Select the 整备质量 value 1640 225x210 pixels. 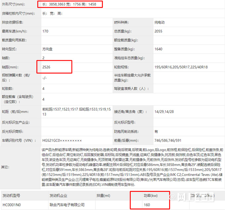click(158, 49)
